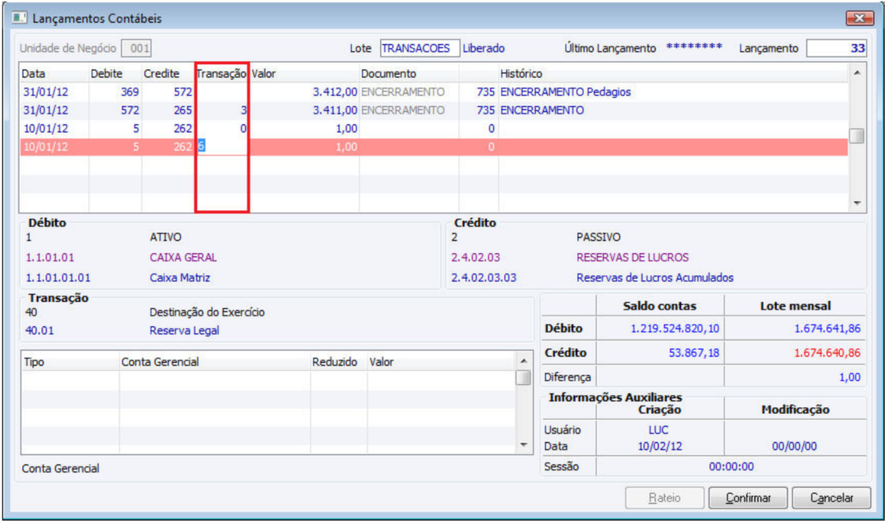Click the value 3.412,00 in the grid
Viewport: 885px width, 521px height.
click(x=335, y=92)
